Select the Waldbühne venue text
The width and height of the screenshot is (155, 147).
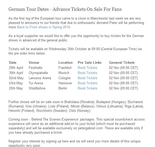coord(37,88)
